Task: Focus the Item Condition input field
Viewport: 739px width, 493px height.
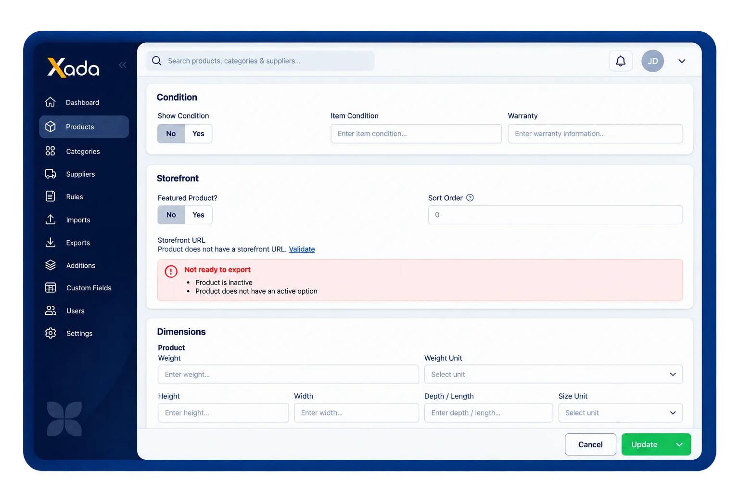Action: click(416, 134)
